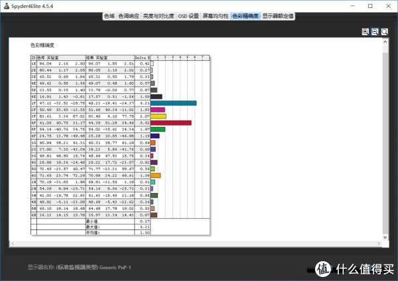Click the vertical scrollbar thumb
The height and width of the screenshot is (281, 398).
coord(385,143)
